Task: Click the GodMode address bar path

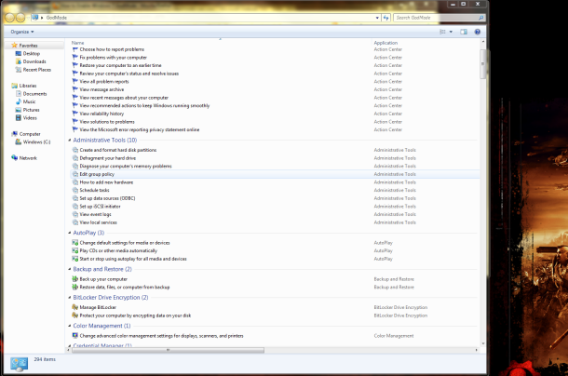Action: point(57,18)
